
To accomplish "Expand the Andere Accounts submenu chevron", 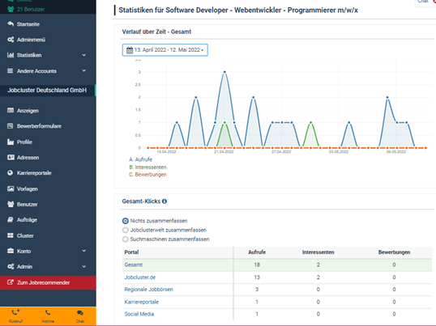I will point(84,70).
